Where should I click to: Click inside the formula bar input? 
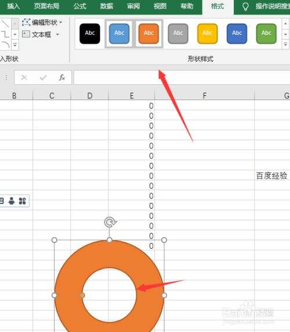point(182,77)
